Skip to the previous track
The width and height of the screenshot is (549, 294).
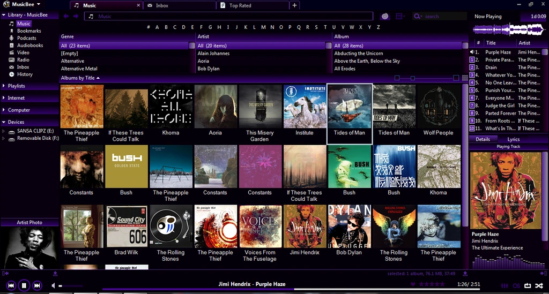[x=11, y=285]
